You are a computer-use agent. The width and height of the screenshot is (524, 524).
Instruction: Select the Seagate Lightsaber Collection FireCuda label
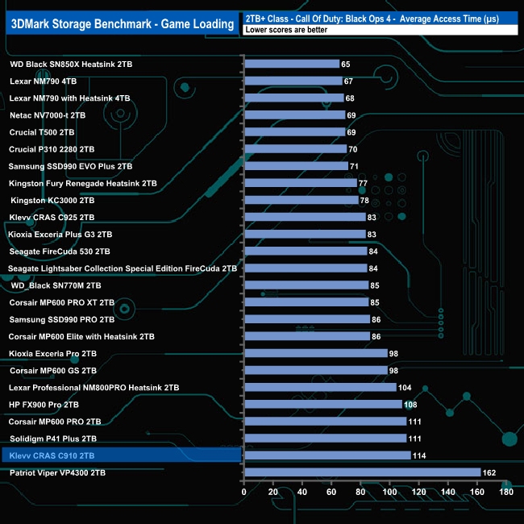click(123, 268)
